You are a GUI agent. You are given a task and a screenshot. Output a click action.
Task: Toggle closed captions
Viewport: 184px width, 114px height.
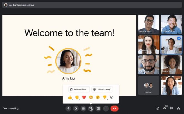(83, 108)
